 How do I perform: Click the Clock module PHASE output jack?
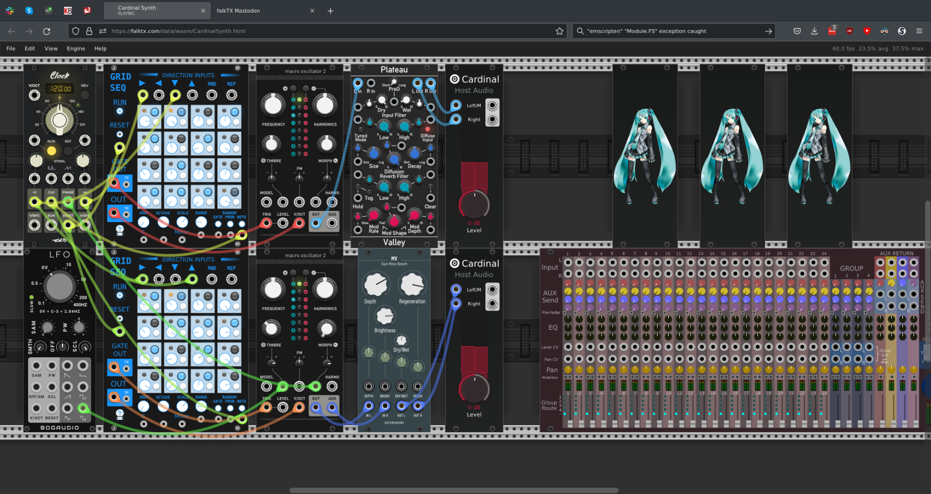click(68, 202)
